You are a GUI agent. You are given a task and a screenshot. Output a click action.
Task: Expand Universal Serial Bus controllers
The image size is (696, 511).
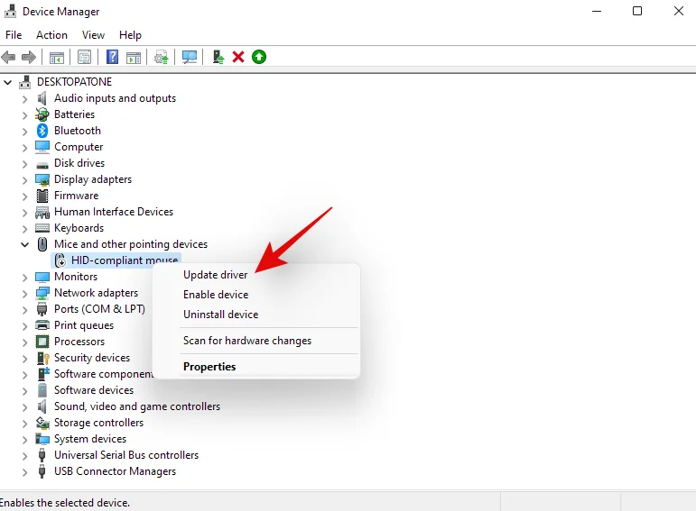(x=25, y=456)
